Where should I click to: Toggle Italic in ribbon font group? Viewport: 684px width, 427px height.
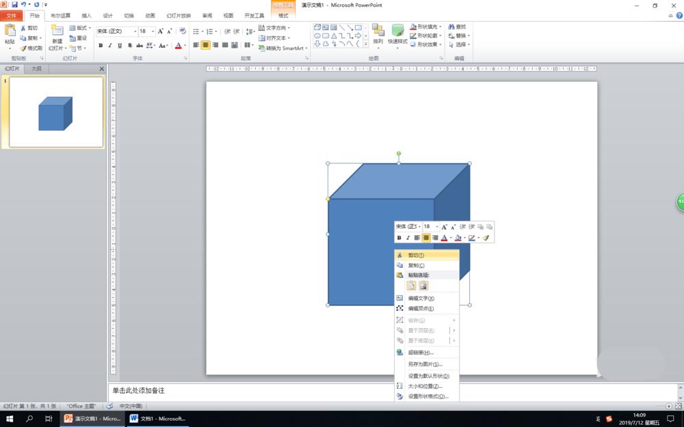tap(110, 45)
